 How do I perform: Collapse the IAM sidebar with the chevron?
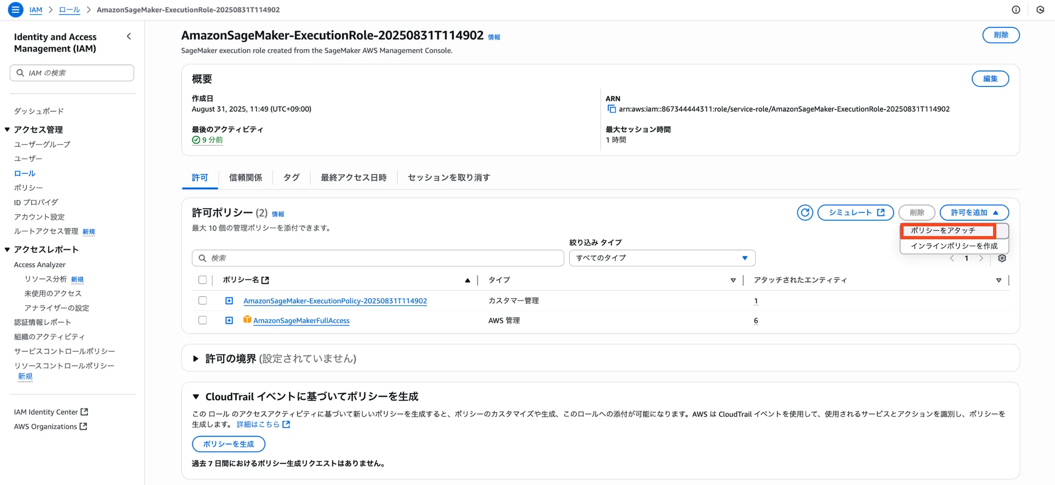click(x=129, y=37)
